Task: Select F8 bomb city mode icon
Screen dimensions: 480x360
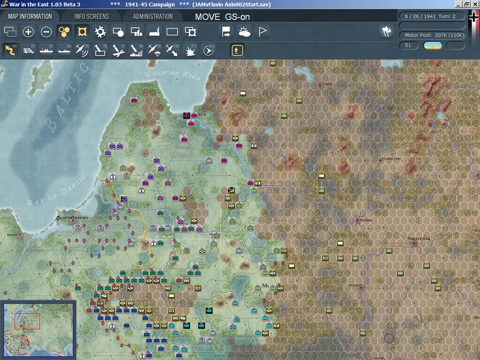Action: (136, 50)
